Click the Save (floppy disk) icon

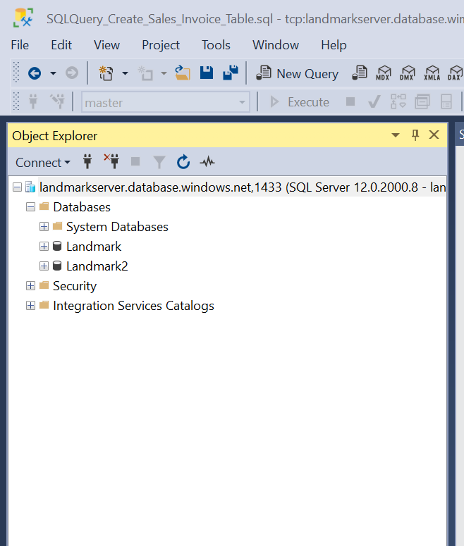tap(207, 73)
